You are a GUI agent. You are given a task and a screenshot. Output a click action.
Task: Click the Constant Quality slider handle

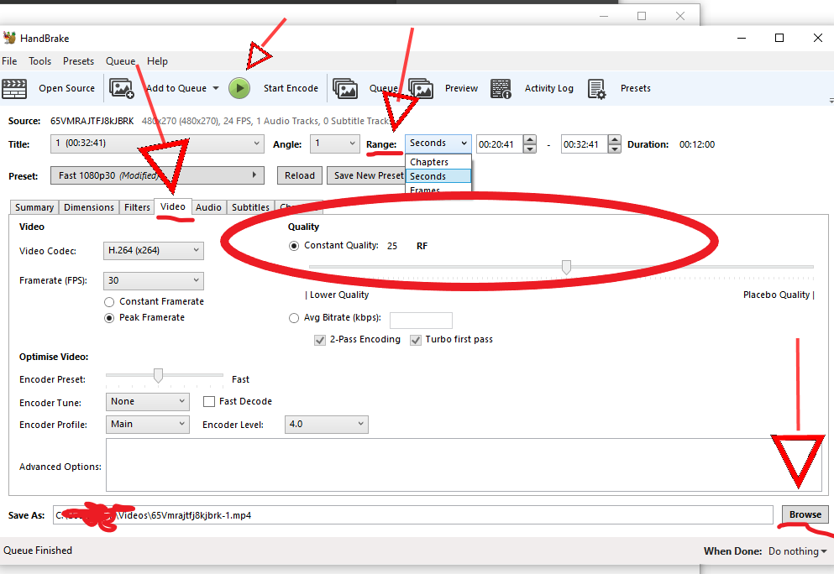click(566, 268)
